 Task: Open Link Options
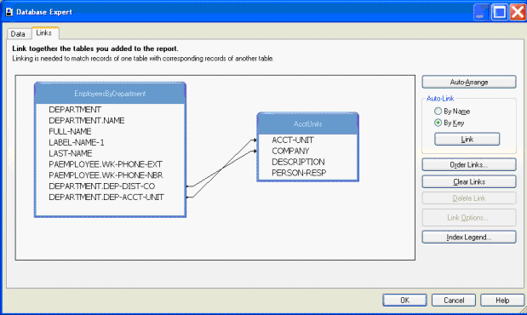(x=469, y=217)
